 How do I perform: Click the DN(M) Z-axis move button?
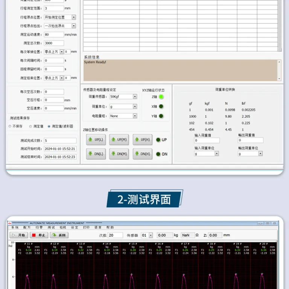pyautogui.click(x=119, y=154)
